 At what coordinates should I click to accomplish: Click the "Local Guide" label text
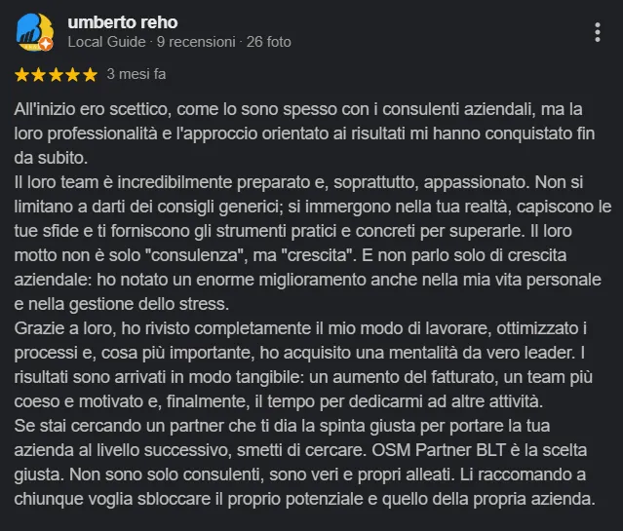click(x=106, y=42)
